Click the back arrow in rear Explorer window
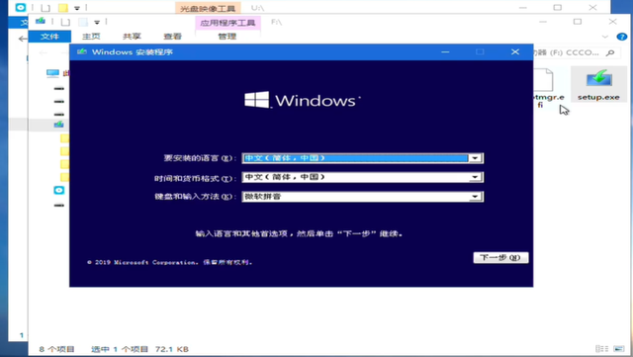The width and height of the screenshot is (633, 357). [23, 39]
